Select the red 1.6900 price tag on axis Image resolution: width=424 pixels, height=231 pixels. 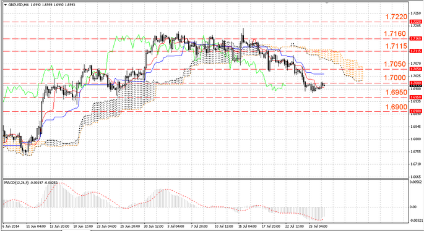tap(415, 111)
